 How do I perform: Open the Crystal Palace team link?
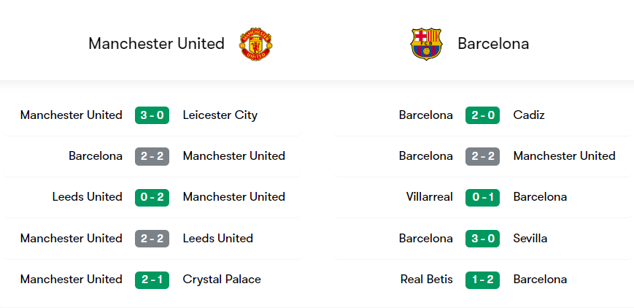click(x=222, y=280)
